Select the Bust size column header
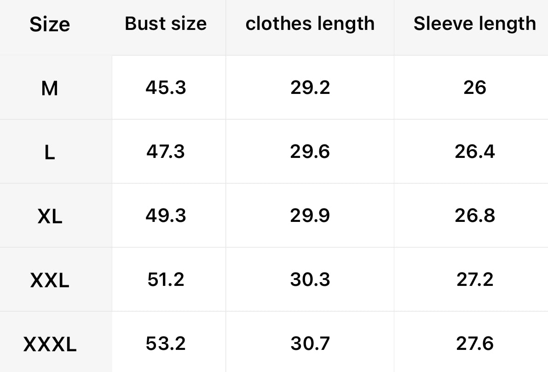This screenshot has height=372, width=548. click(x=166, y=24)
